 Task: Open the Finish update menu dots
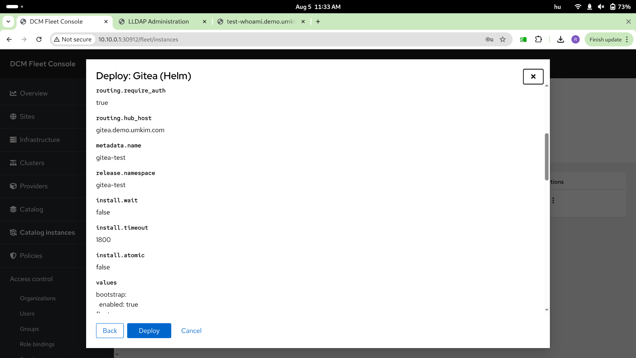627,39
